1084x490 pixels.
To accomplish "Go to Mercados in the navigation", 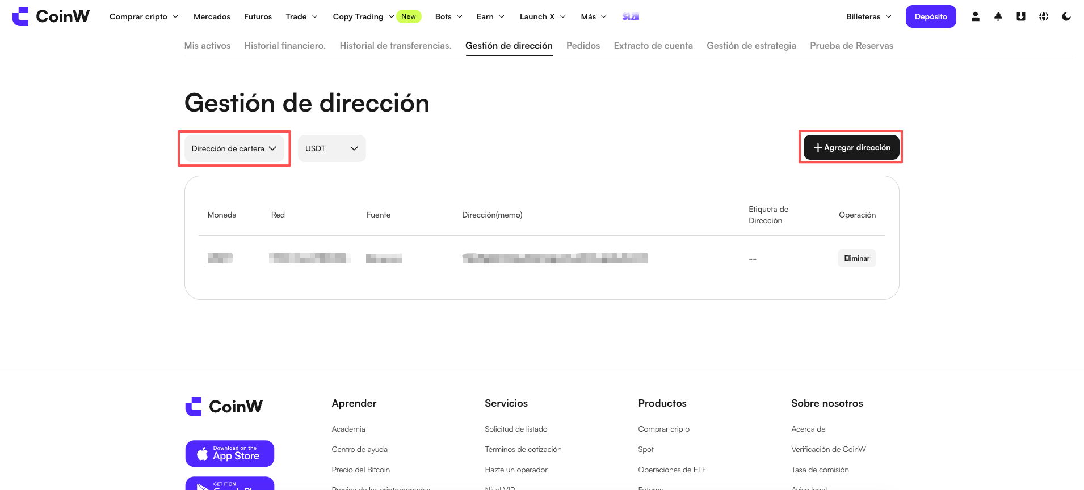I will 212,16.
